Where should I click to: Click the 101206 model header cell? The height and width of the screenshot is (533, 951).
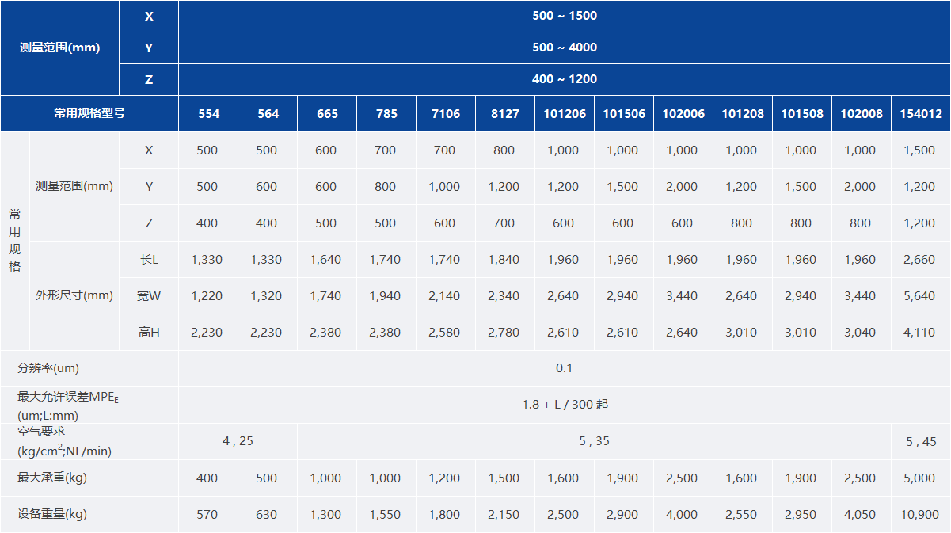coord(565,114)
